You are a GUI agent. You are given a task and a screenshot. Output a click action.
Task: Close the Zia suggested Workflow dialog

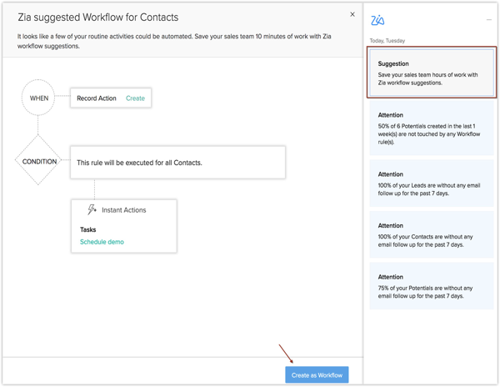click(352, 14)
